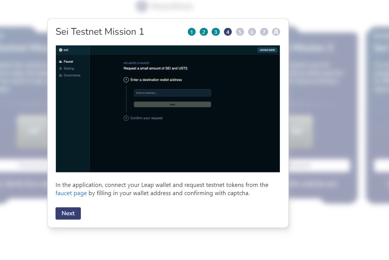Click the sei logo in the screenshot

click(63, 50)
